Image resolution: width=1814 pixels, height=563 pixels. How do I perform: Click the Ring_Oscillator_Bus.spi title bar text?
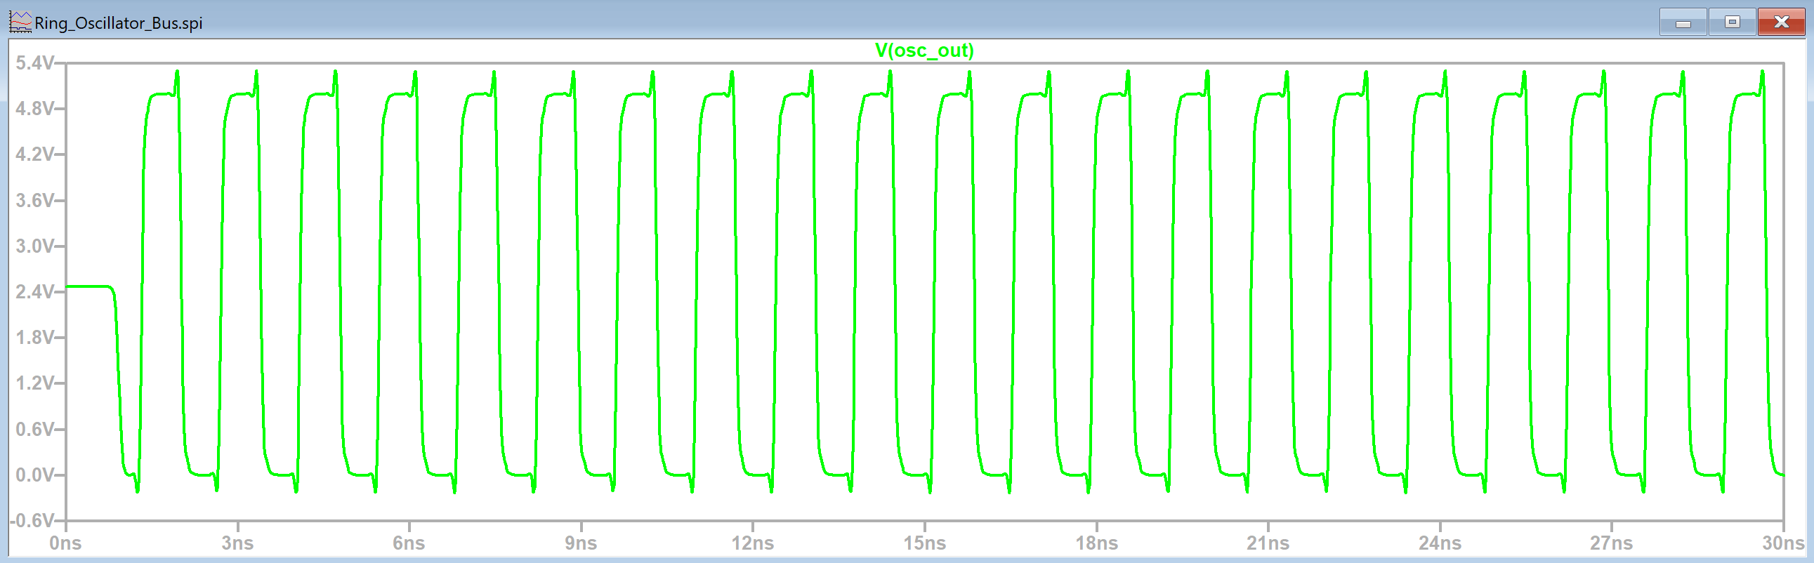click(118, 23)
